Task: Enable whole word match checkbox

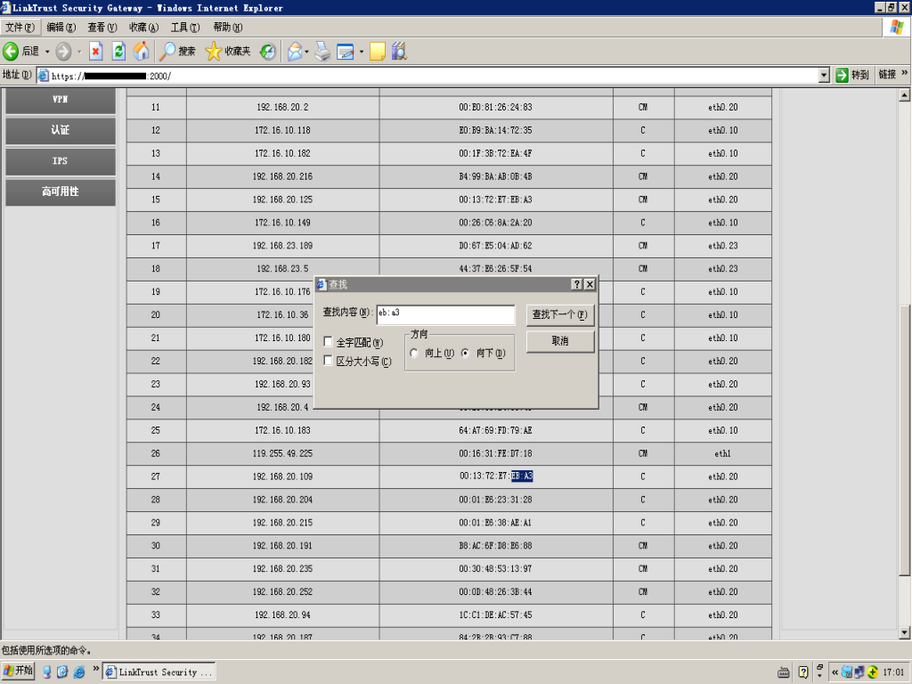Action: pyautogui.click(x=329, y=341)
